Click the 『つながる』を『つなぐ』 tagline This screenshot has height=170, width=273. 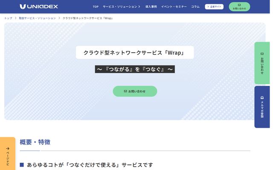[x=135, y=69]
